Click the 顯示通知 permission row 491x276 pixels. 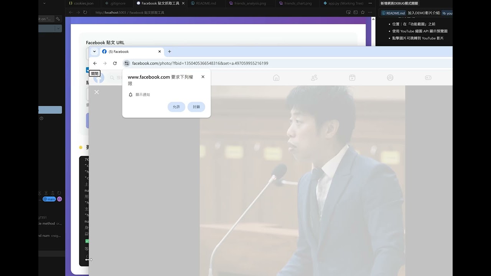pos(139,95)
